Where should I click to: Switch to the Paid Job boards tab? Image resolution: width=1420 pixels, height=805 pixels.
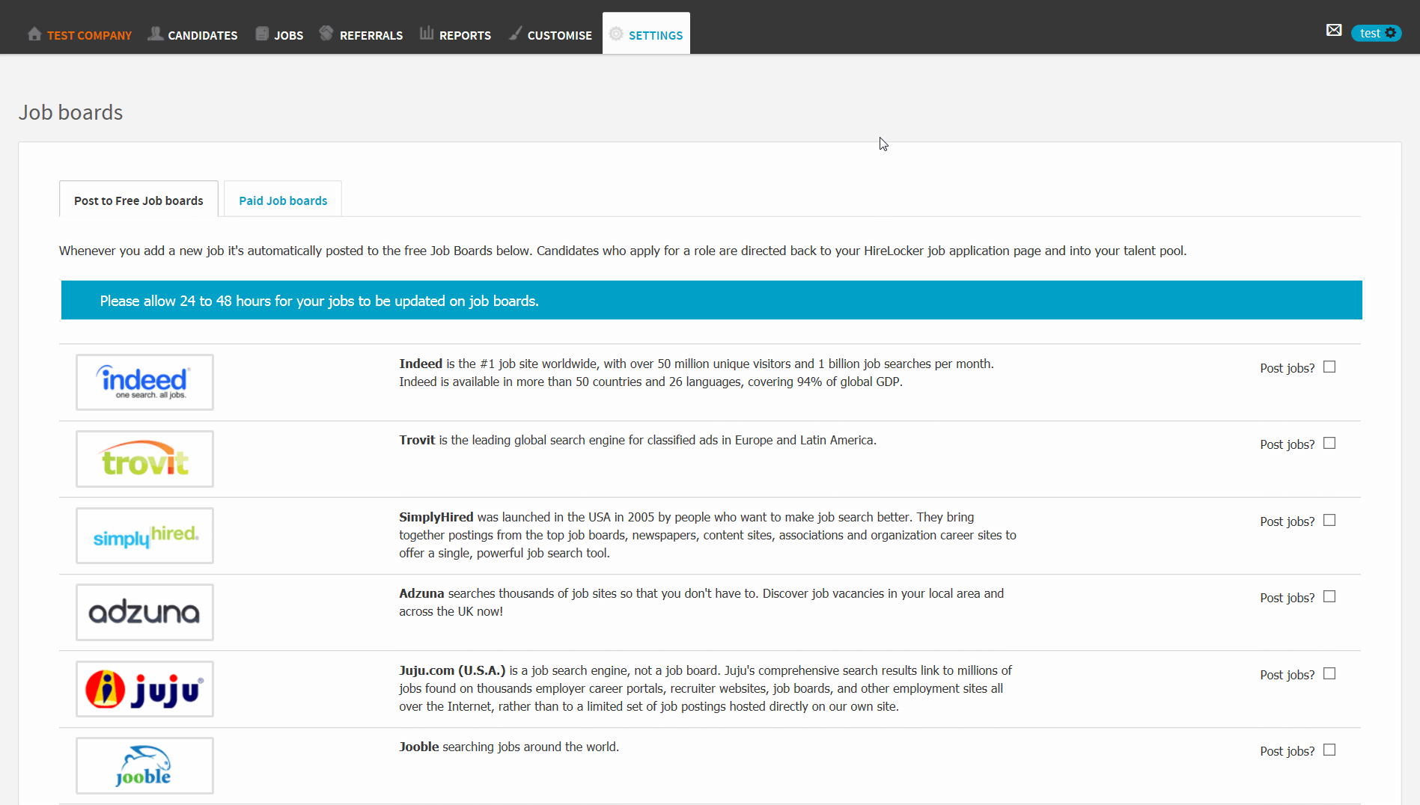click(x=282, y=200)
